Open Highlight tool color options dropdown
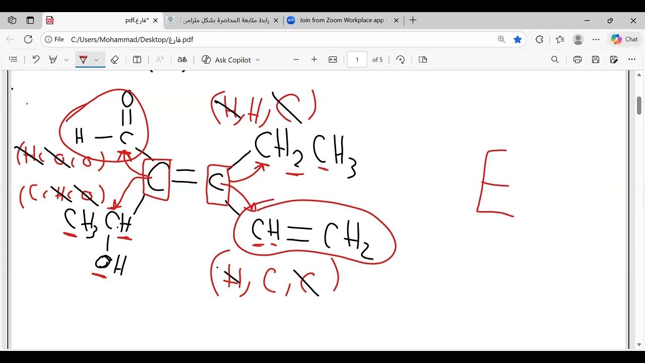Image resolution: width=645 pixels, height=363 pixels. [66, 59]
